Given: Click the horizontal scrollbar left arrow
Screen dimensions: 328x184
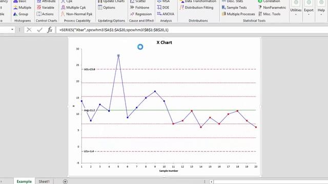Looking at the screenshot, I should [211, 182].
